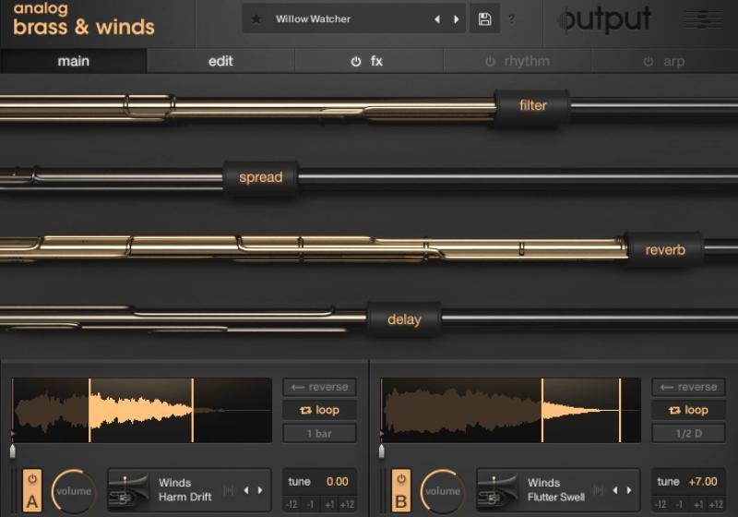The image size is (738, 517).
Task: Lower layer A tune by -12
Action: pyautogui.click(x=292, y=504)
